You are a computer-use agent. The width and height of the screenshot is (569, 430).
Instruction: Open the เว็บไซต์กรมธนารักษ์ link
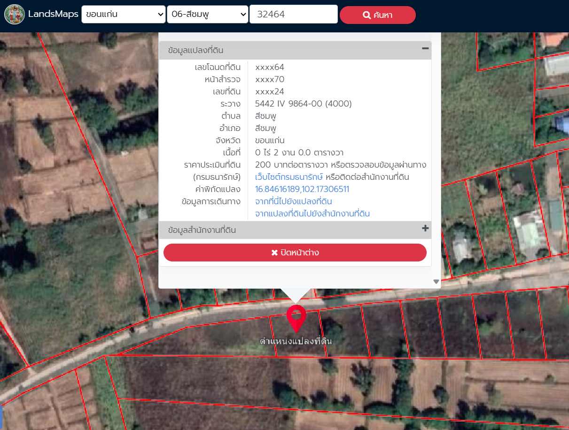point(289,177)
